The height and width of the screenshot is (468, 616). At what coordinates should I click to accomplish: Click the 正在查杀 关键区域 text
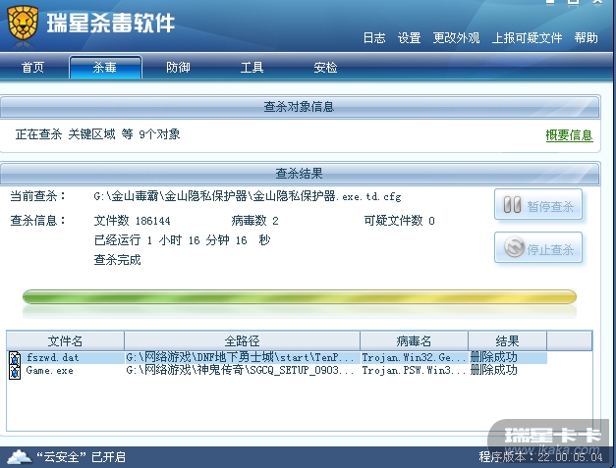[97, 134]
